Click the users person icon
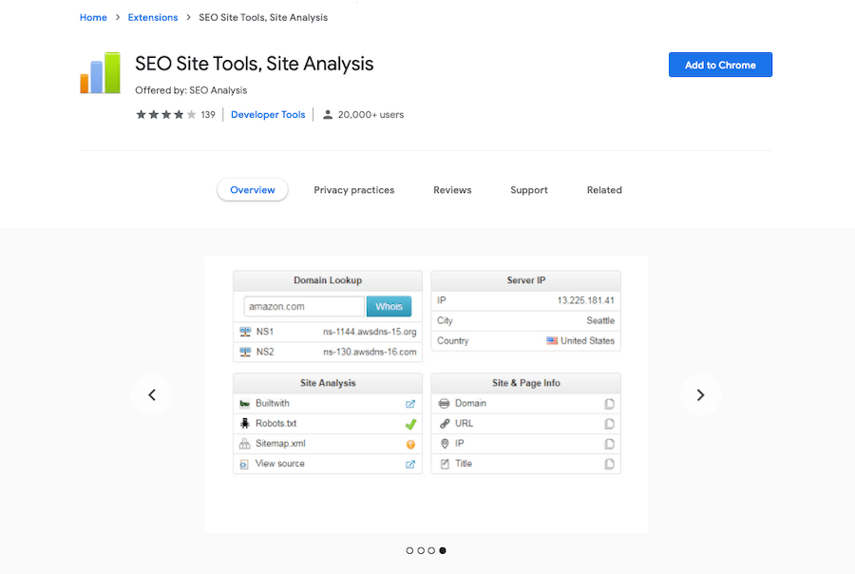 coord(328,115)
